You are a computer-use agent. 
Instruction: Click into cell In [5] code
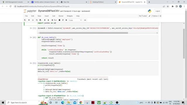[x=98, y=68]
